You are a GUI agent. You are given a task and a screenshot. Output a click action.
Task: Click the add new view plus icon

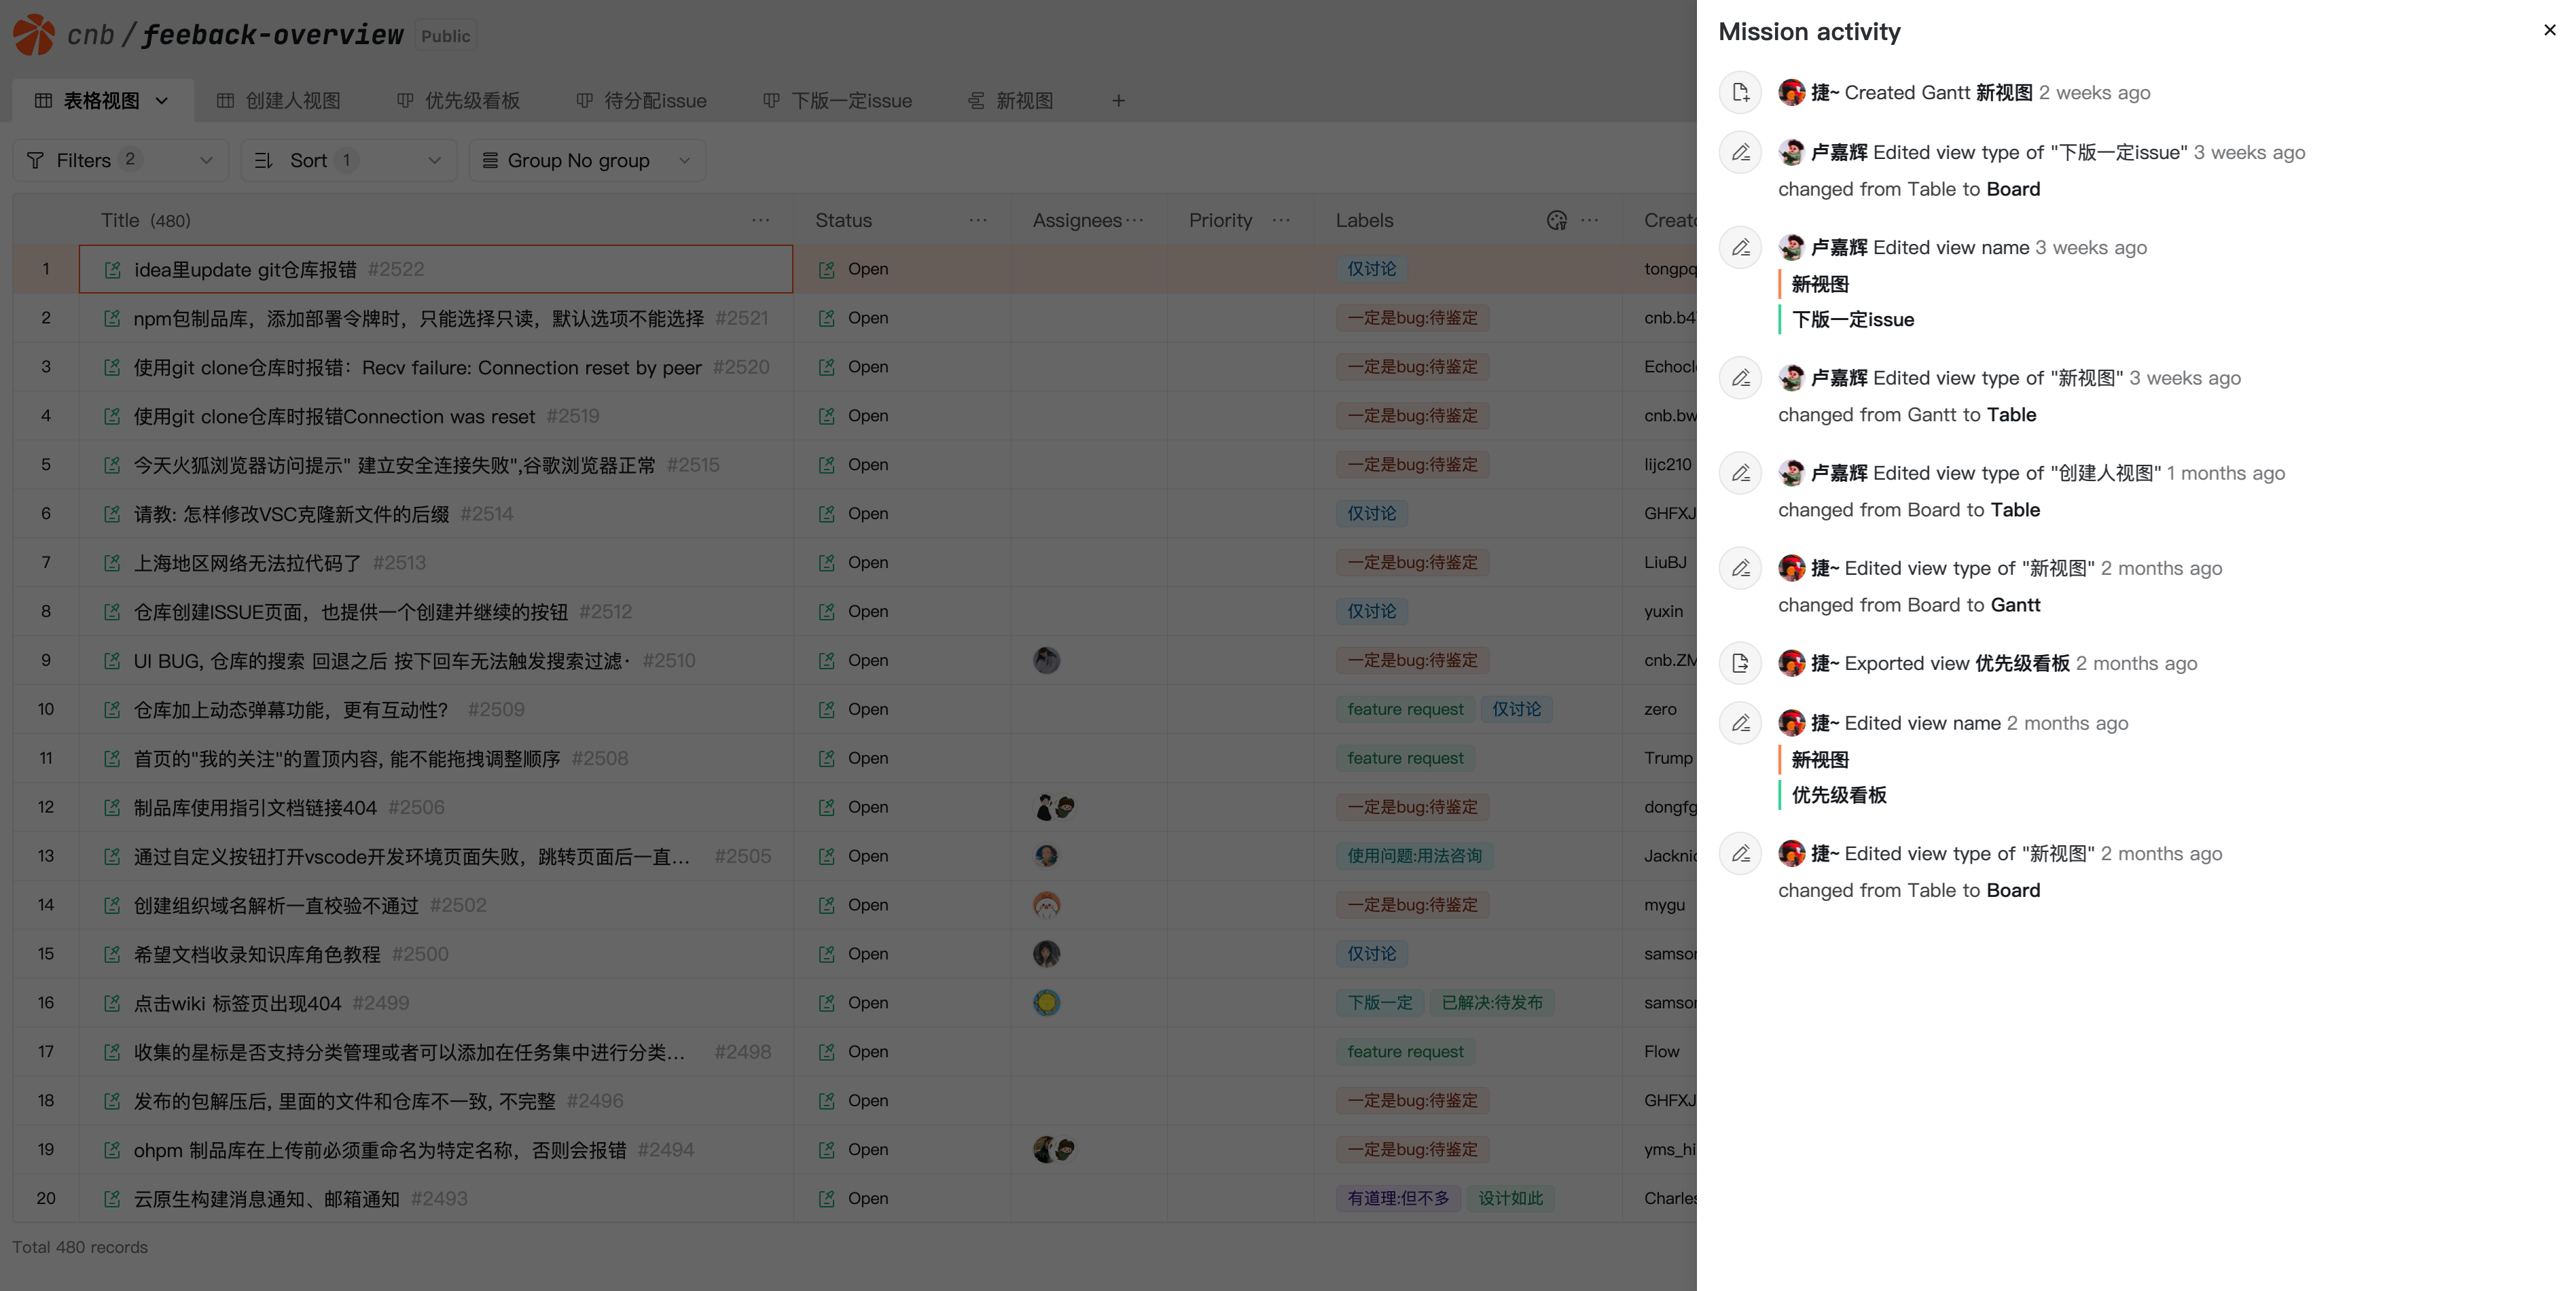point(1118,101)
